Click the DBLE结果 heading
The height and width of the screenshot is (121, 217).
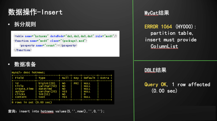155,70
